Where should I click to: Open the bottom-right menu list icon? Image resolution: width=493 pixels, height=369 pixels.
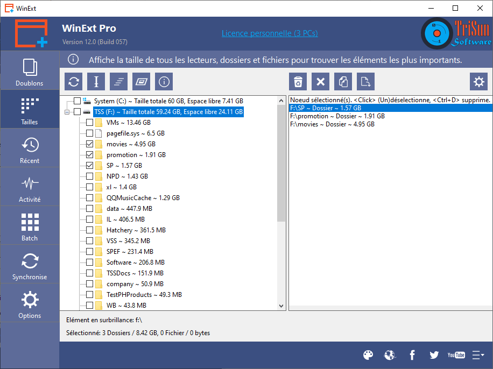478,355
